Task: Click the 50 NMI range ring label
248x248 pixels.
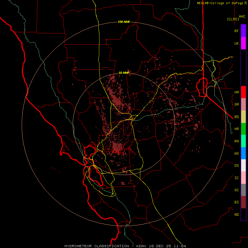Action: (x=124, y=73)
